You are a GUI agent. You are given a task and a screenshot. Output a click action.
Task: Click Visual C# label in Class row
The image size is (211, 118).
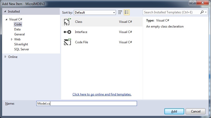tap(125, 22)
